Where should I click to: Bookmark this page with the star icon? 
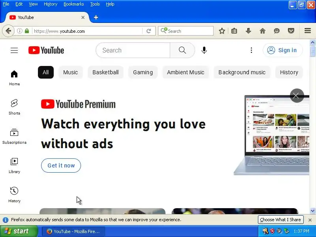[x=222, y=31]
